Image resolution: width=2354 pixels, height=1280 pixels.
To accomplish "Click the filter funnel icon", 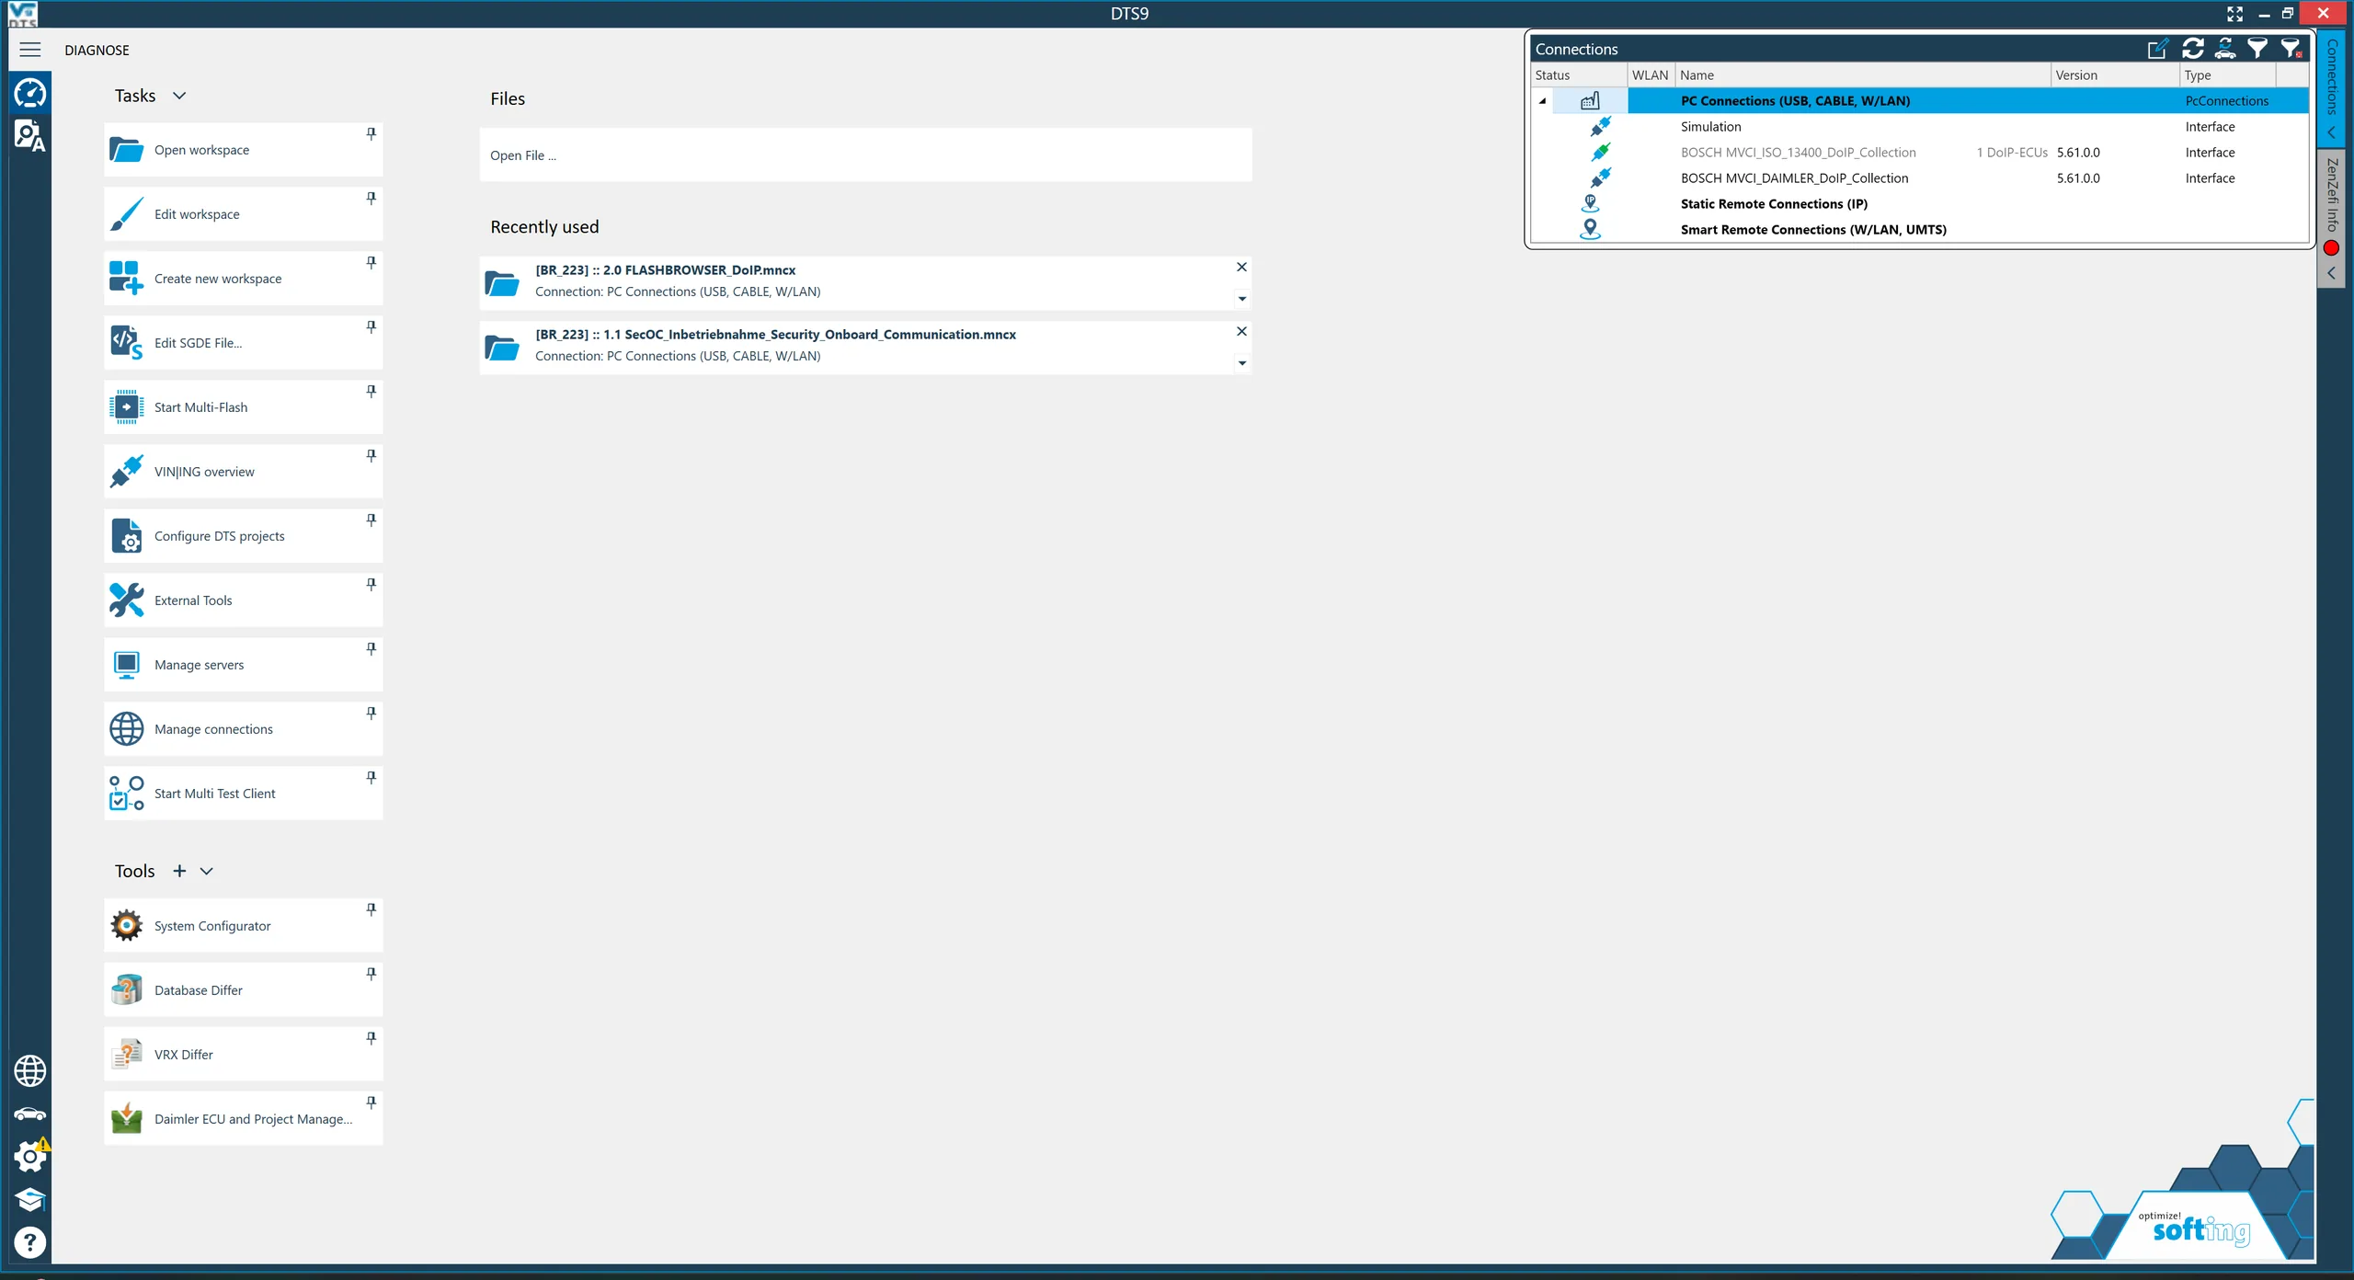I will (2257, 49).
